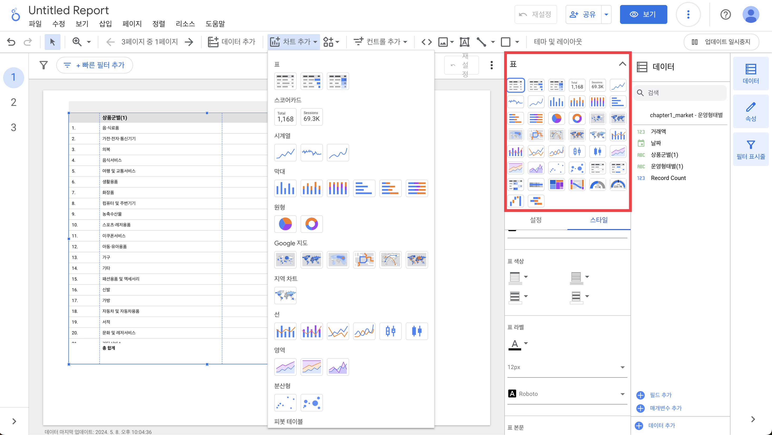
Task: Pick the bubble chart under 분산형
Action: coord(311,403)
